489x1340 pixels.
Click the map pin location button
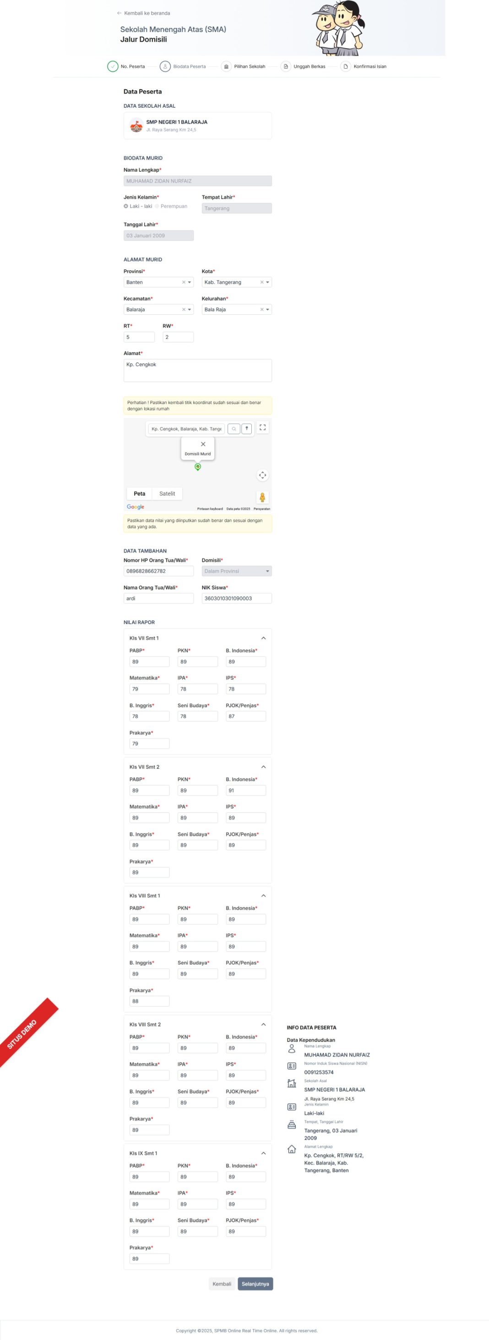247,429
